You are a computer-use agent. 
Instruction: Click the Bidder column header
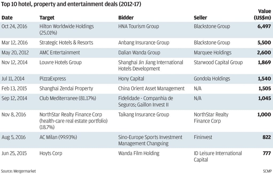coord(126,18)
